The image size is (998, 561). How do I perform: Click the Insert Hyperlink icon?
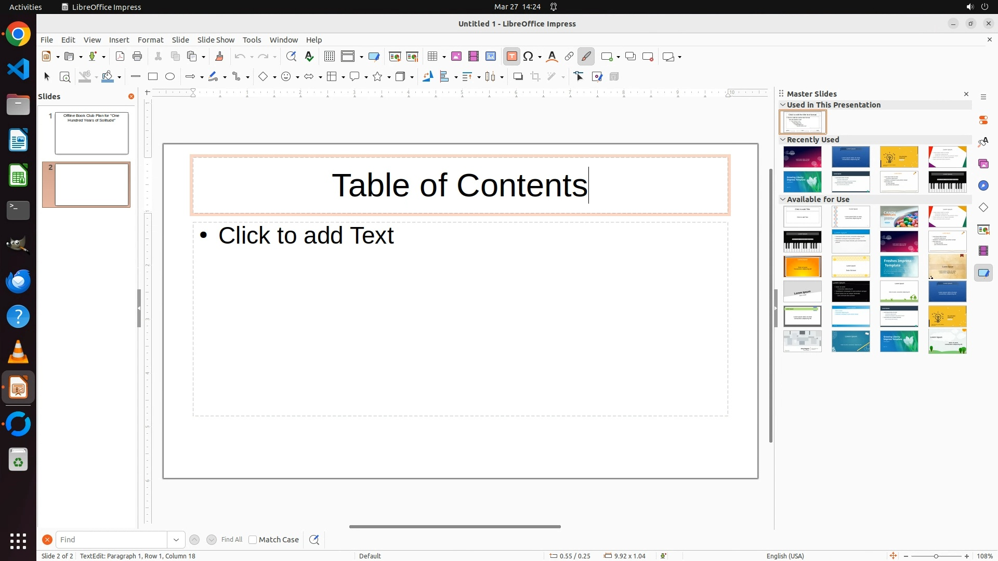(569, 57)
